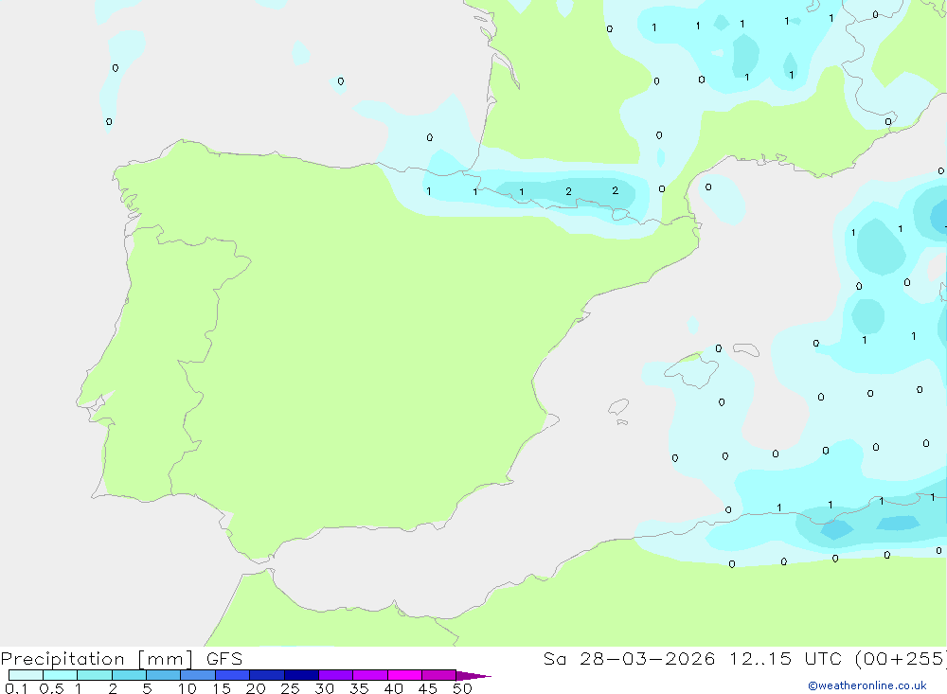Click the legend label '15'

[222, 688]
